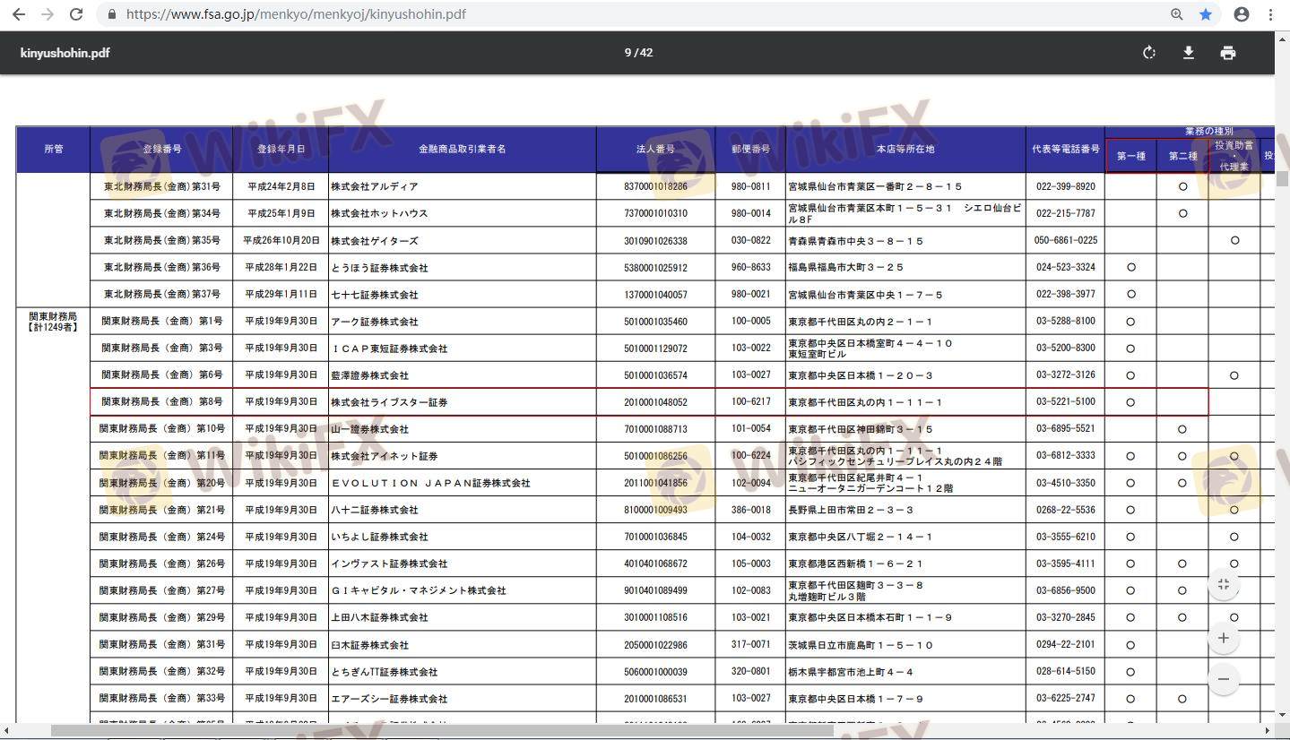Open the Chrome three-dot menu

(x=1272, y=14)
